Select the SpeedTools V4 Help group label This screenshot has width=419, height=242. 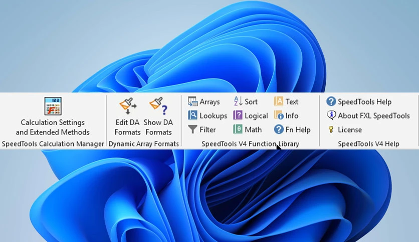coord(368,144)
